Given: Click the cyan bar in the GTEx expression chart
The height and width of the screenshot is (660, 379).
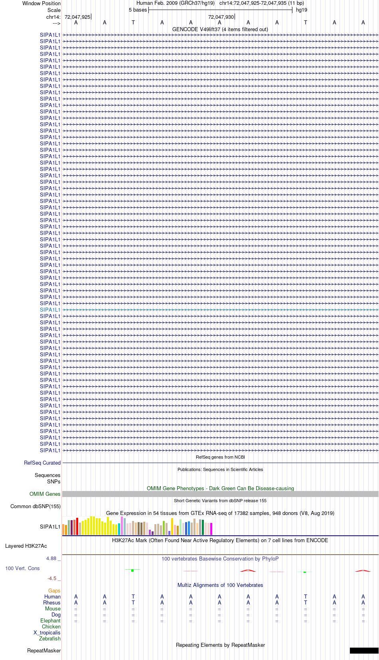Looking at the screenshot, I should click(119, 529).
